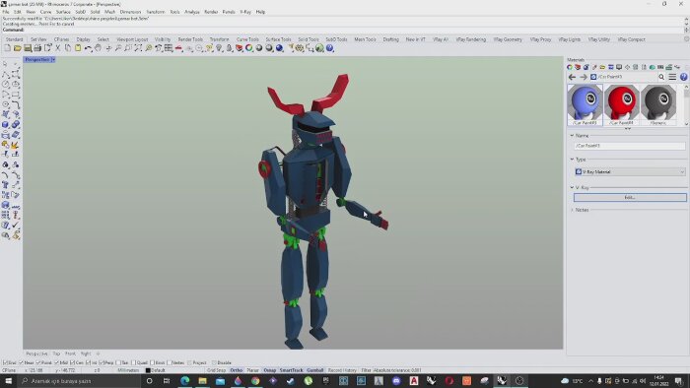The width and height of the screenshot is (690, 388).
Task: Click the double chevron below material thumbnails
Action: pos(628,129)
